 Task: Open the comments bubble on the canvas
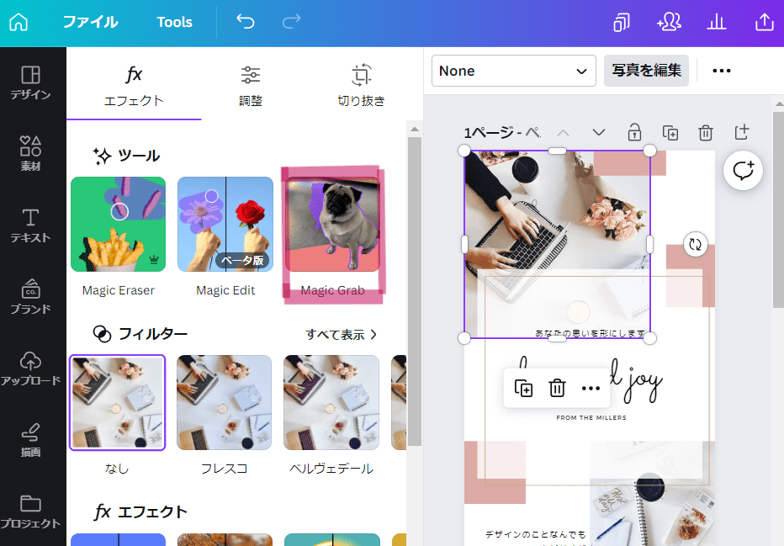pos(743,170)
